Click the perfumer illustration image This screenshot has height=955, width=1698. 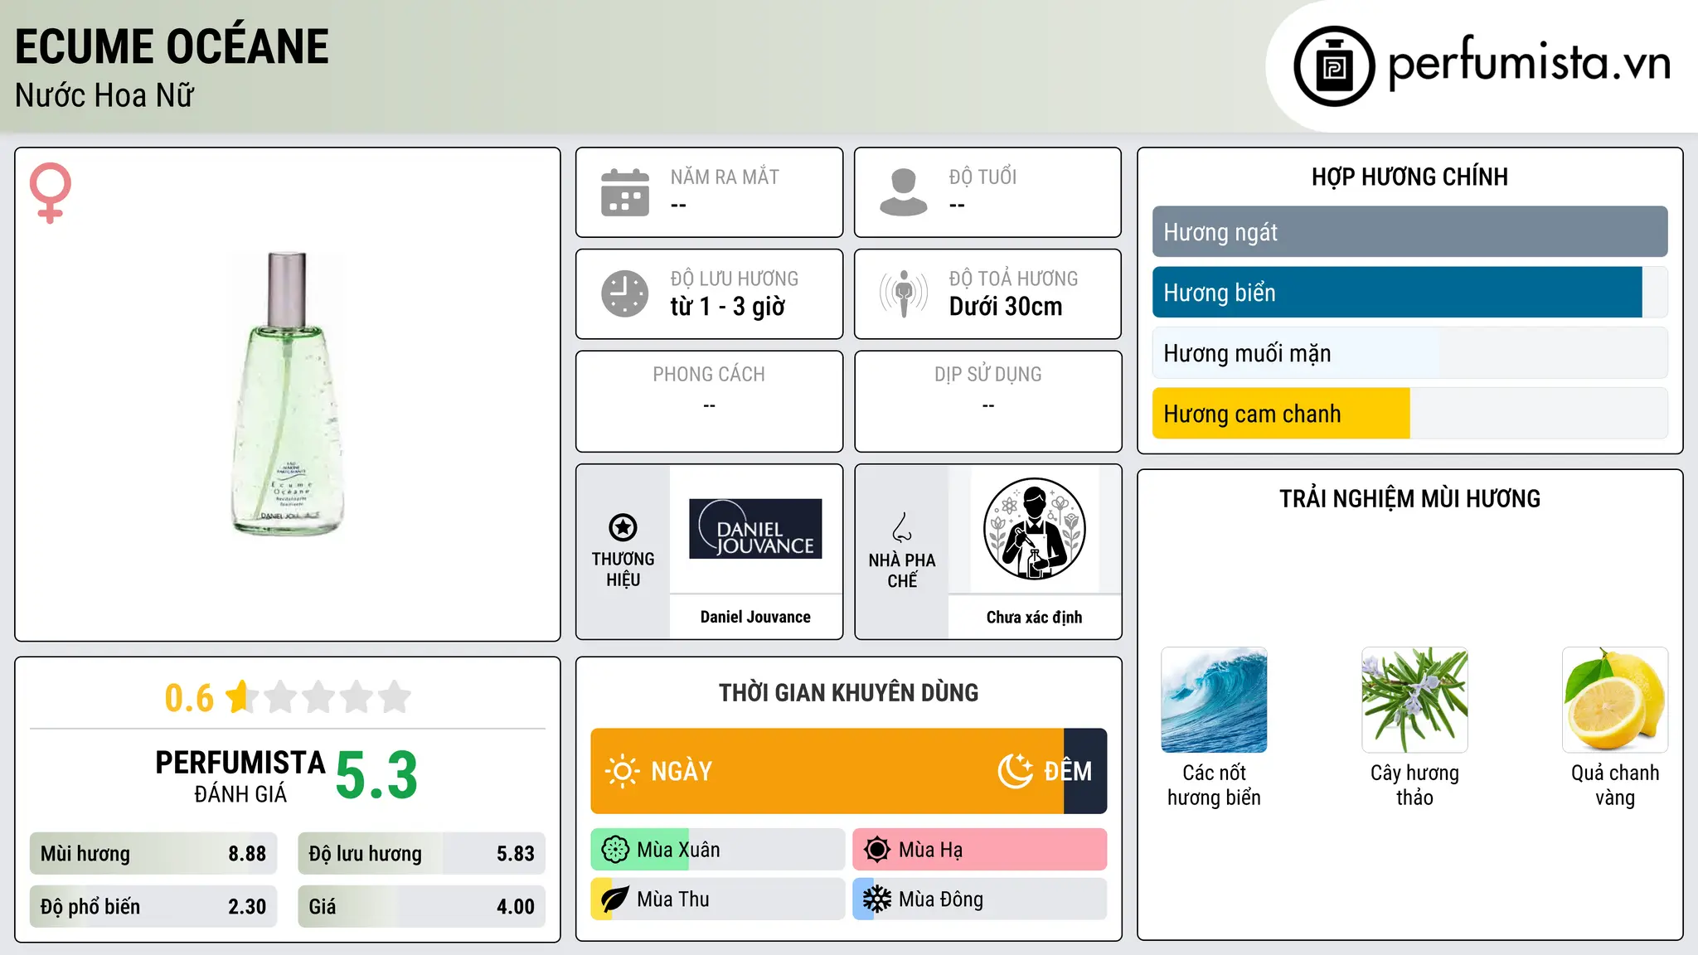[x=1034, y=529]
